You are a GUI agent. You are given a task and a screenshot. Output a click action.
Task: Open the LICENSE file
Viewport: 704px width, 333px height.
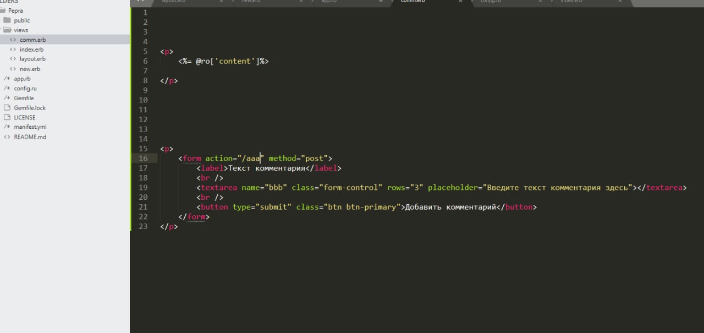[x=25, y=117]
